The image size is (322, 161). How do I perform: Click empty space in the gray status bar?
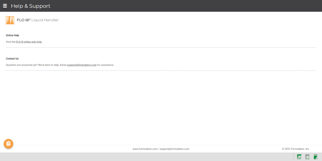coord(152,157)
